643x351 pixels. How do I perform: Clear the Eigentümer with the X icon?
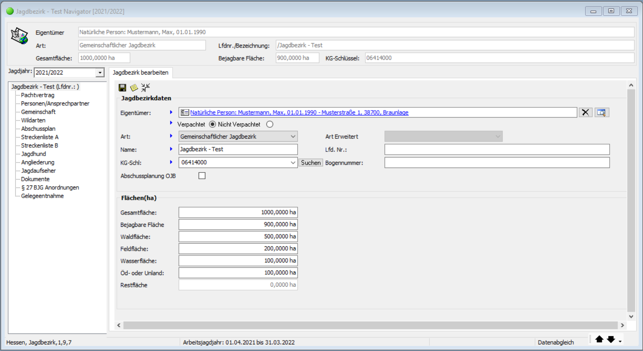click(x=585, y=112)
